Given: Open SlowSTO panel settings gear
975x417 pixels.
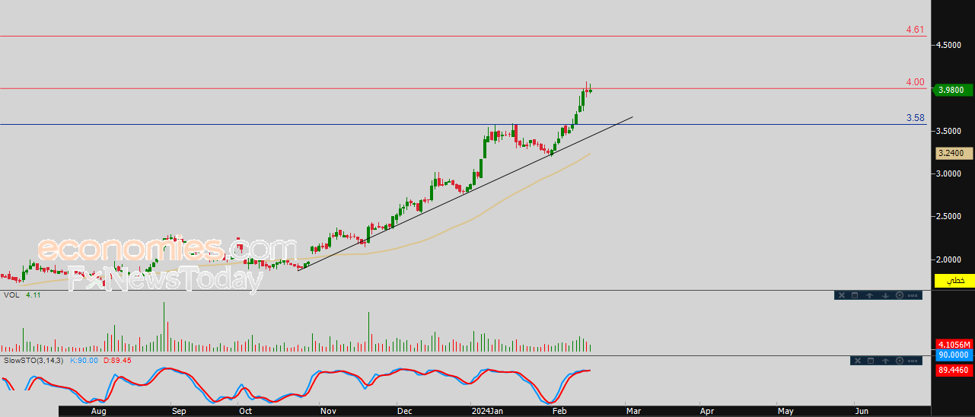Looking at the screenshot, I should [x=900, y=361].
